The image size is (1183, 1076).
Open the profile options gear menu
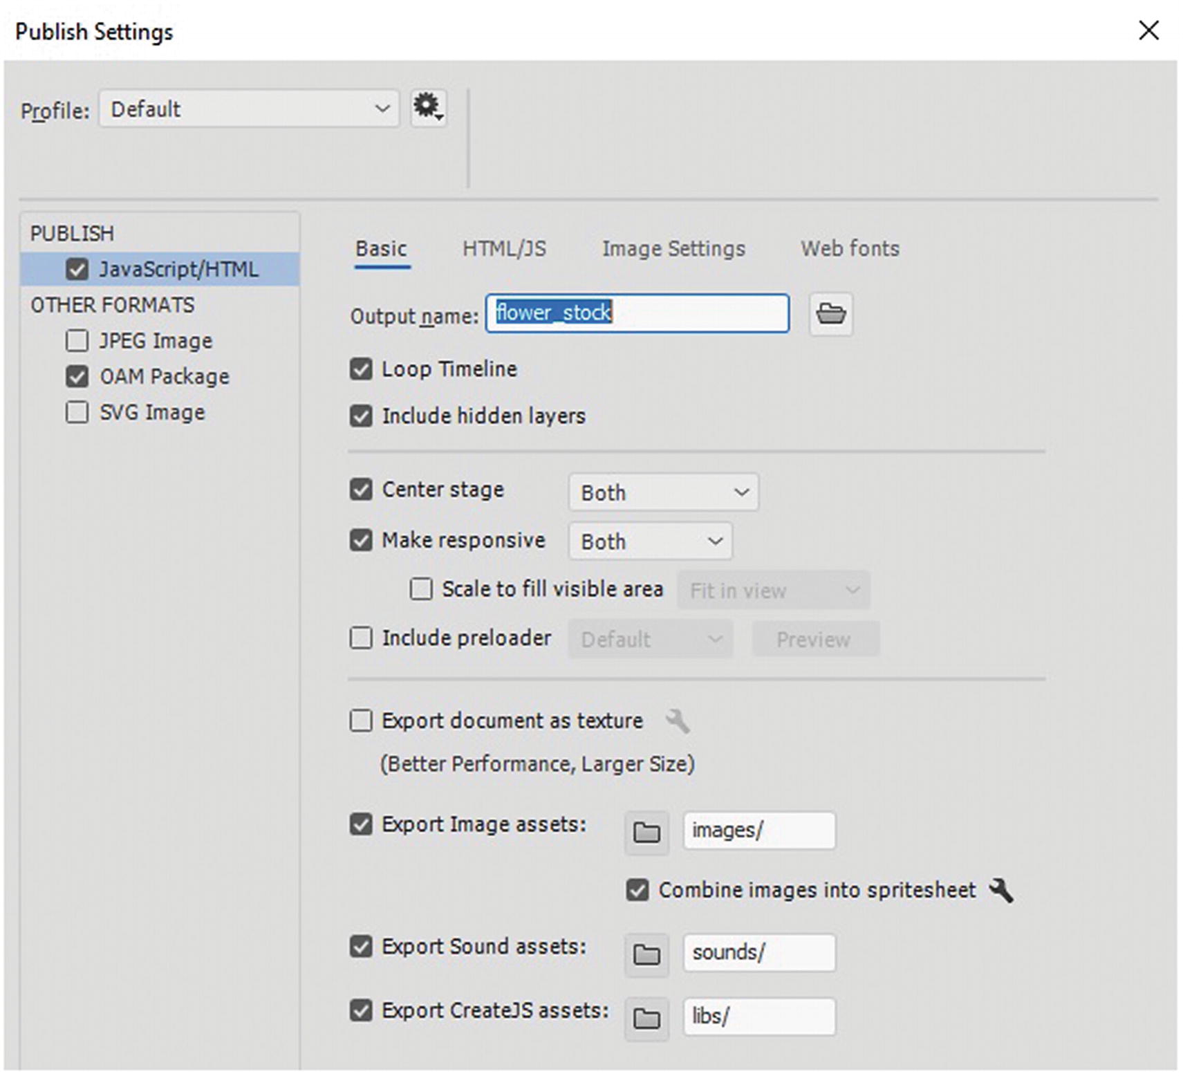pyautogui.click(x=428, y=108)
